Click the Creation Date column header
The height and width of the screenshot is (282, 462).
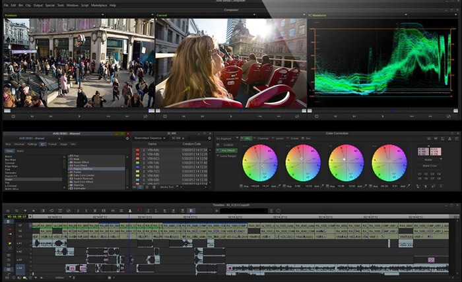coord(191,144)
